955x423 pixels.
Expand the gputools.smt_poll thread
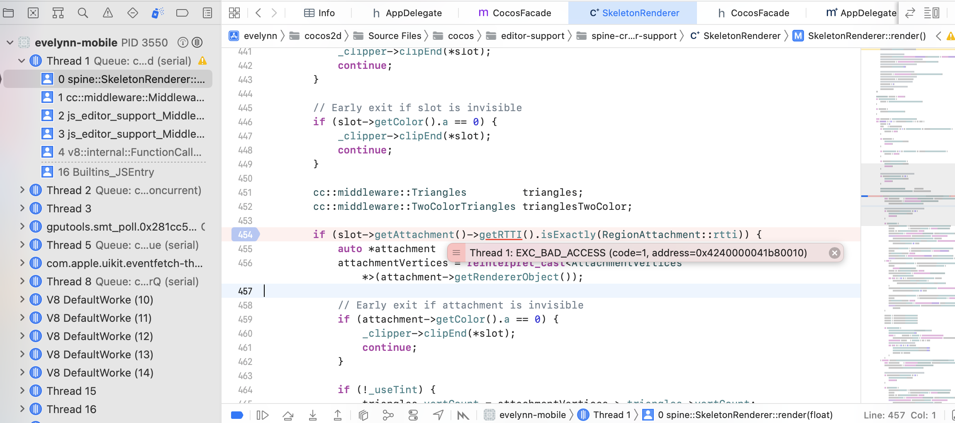click(22, 227)
